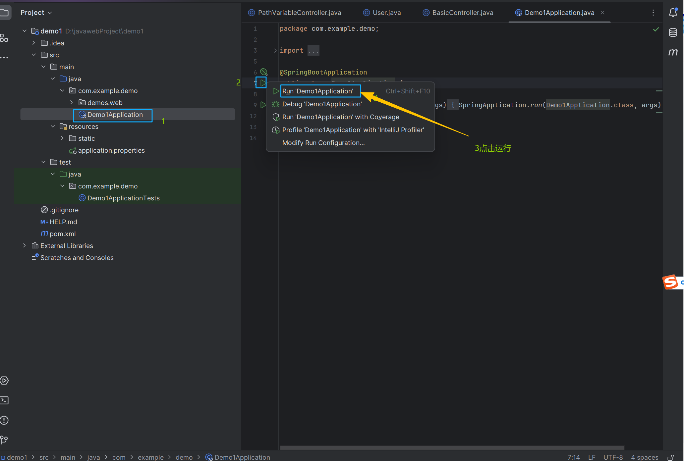Open the Problems tool window icon
This screenshot has height=461, width=684.
4,420
